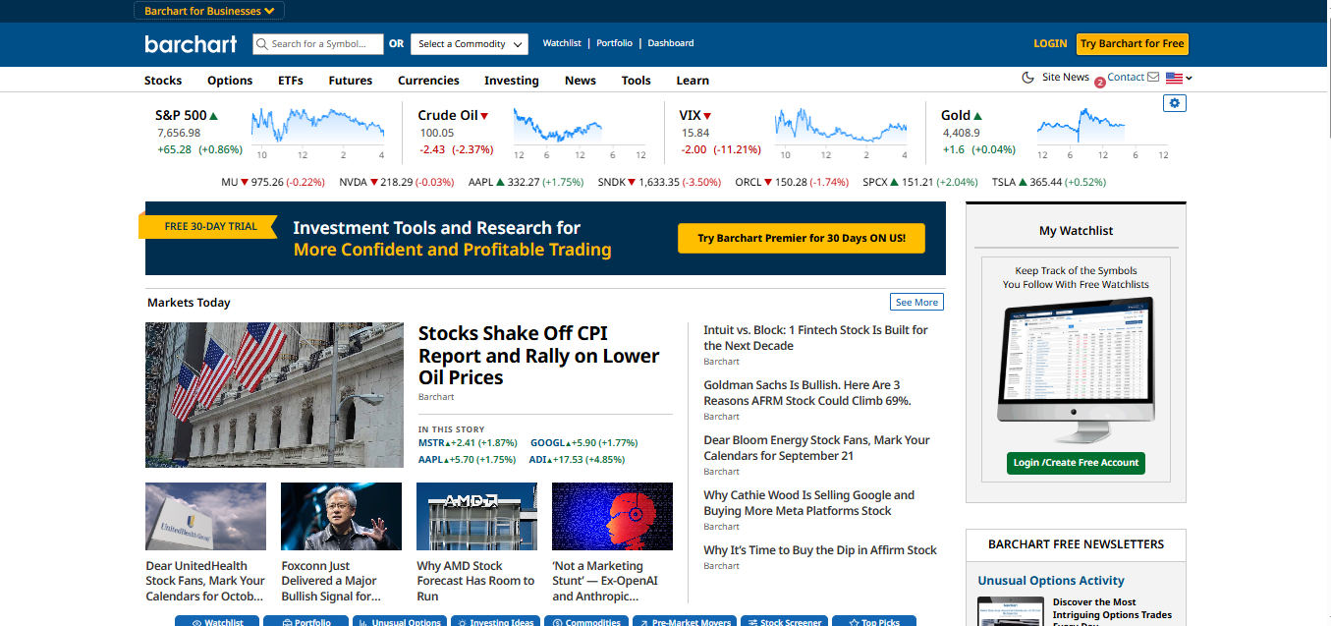Click the SNDK quote in ticker strip

659,182
